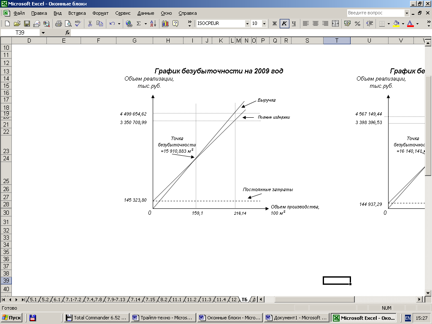
Task: Expand the Введите вопрос history dropdown
Action: 407,13
